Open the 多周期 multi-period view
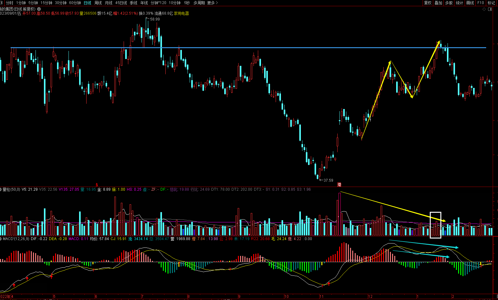The width and height of the screenshot is (498, 300). pos(199,3)
